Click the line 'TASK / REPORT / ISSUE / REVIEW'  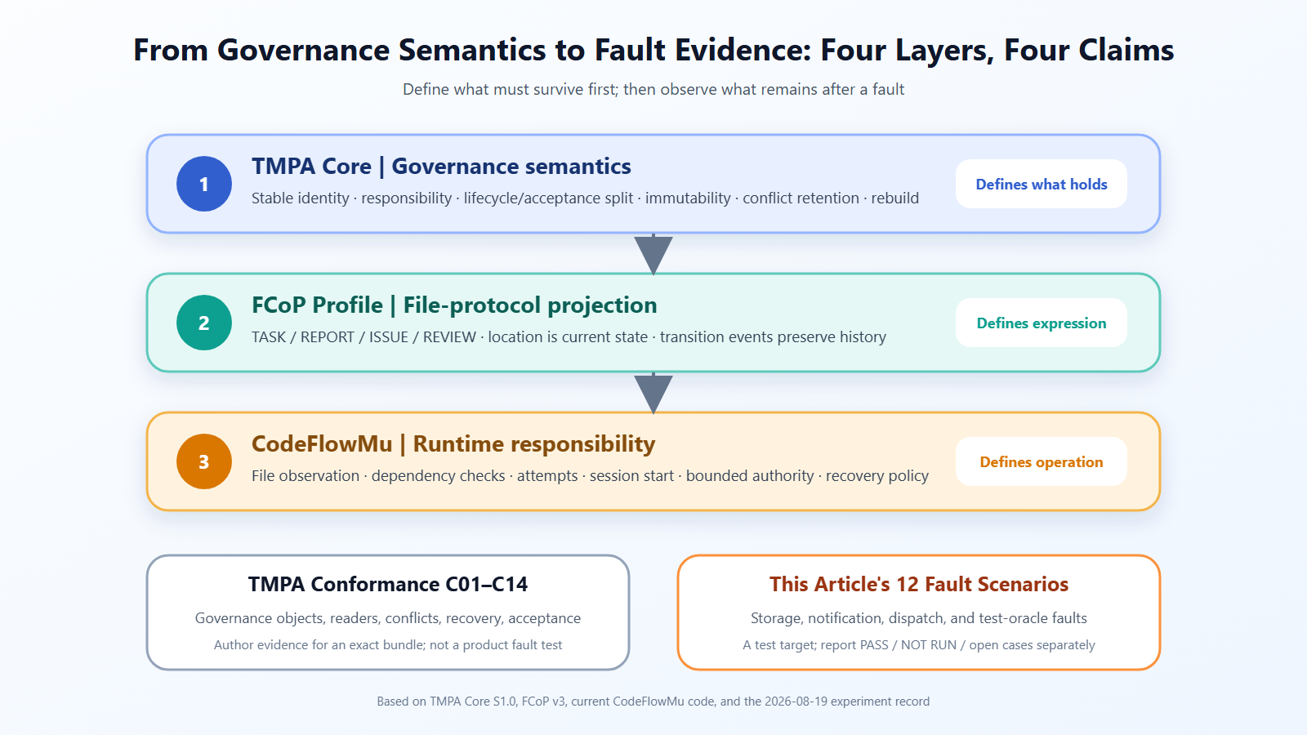(569, 337)
